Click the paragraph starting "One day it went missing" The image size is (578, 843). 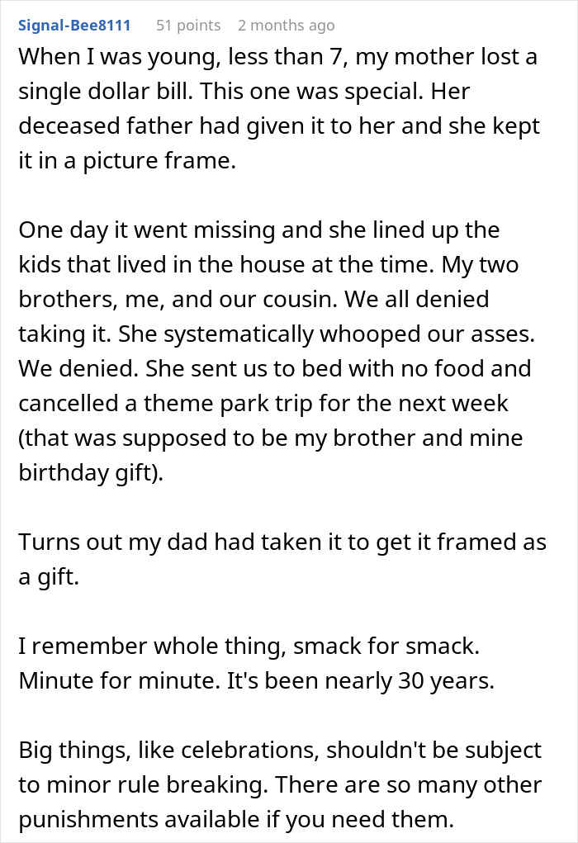point(272,368)
